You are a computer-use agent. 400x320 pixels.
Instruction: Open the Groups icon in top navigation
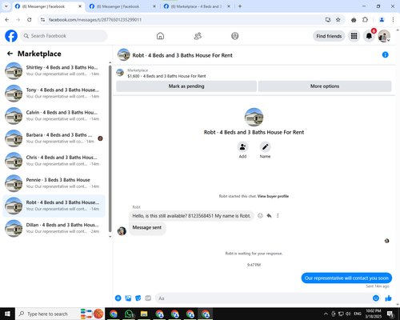pos(235,36)
